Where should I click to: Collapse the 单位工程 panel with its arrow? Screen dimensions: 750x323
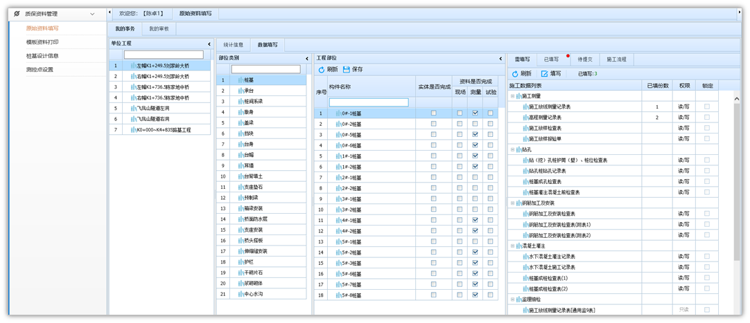(209, 44)
